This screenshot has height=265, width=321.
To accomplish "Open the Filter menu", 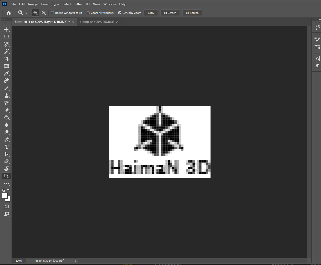I will point(78,4).
